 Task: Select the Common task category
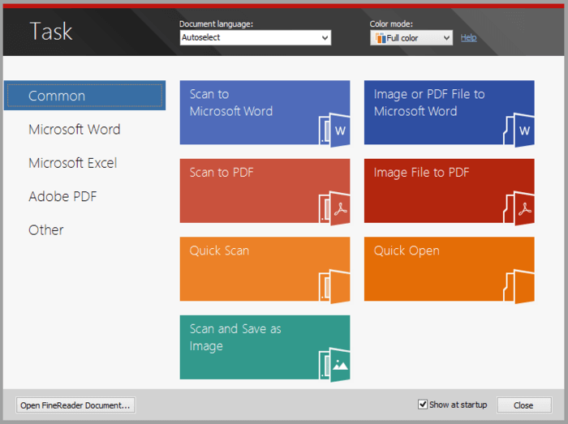click(x=57, y=96)
